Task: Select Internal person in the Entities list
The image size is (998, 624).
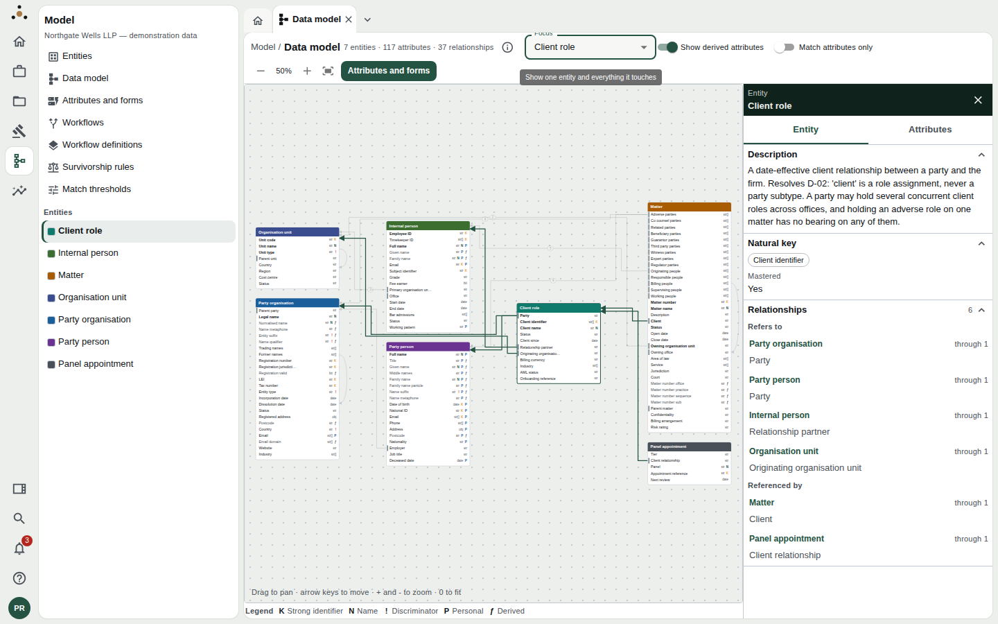Action: click(x=139, y=253)
